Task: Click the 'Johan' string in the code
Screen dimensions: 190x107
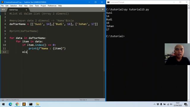Action: (82, 24)
